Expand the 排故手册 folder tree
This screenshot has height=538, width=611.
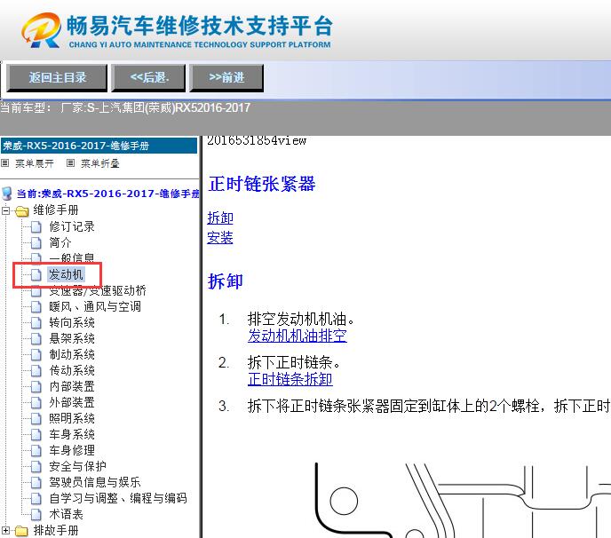click(x=5, y=530)
